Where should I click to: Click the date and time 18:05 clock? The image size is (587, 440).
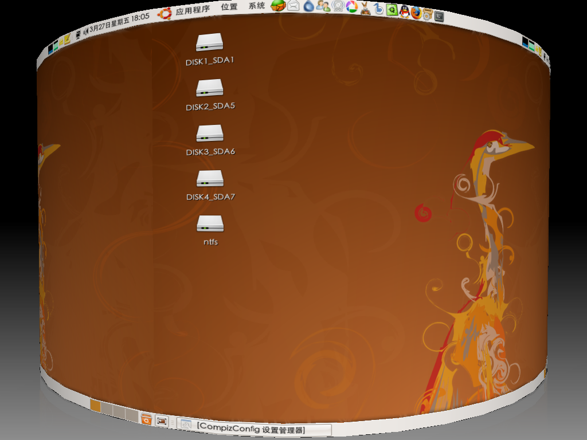(x=119, y=23)
